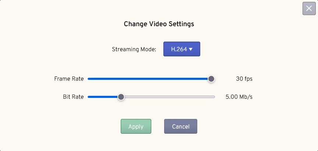Click the white triangle arrow beside H.264
This screenshot has width=318, height=151.
click(x=190, y=49)
